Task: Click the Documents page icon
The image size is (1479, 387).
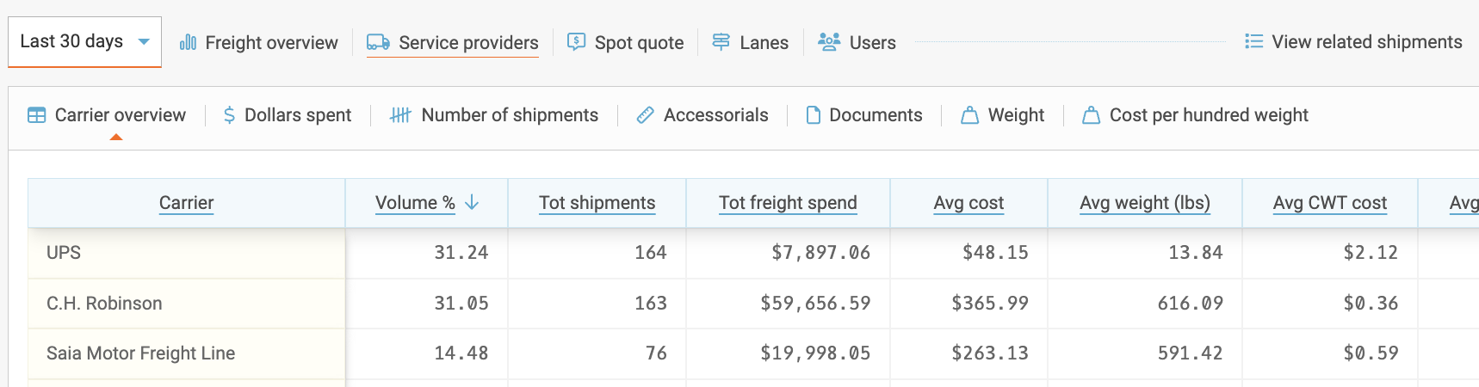Action: (813, 115)
